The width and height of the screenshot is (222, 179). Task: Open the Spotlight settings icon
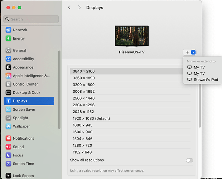8,118
